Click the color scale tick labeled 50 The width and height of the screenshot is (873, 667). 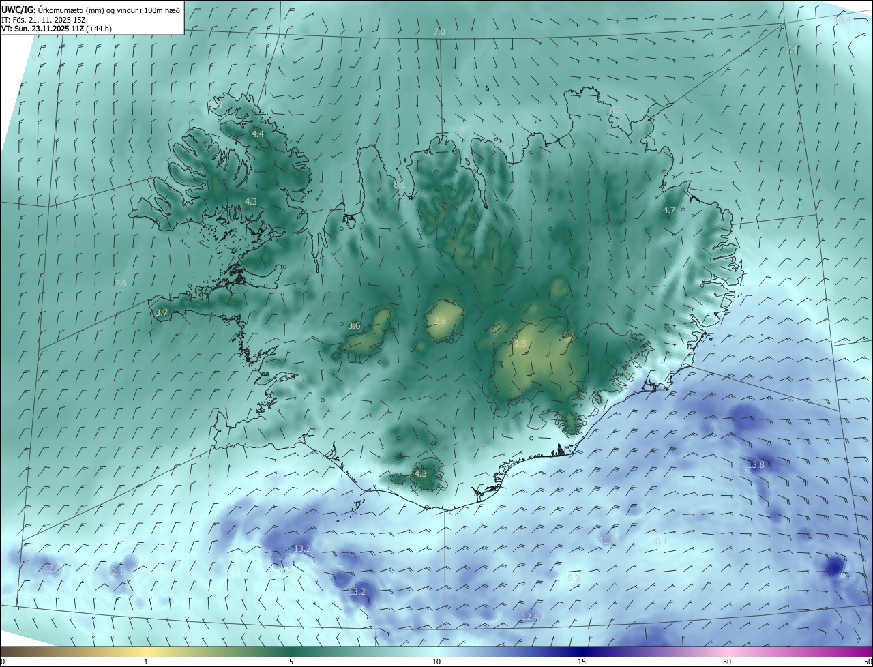868,662
